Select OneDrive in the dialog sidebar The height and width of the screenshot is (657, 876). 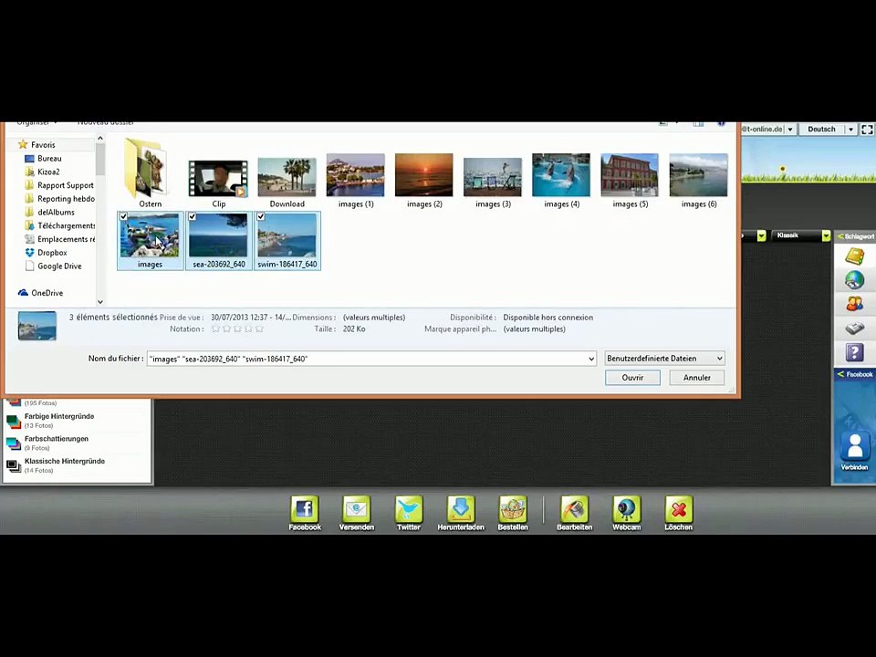tap(41, 293)
